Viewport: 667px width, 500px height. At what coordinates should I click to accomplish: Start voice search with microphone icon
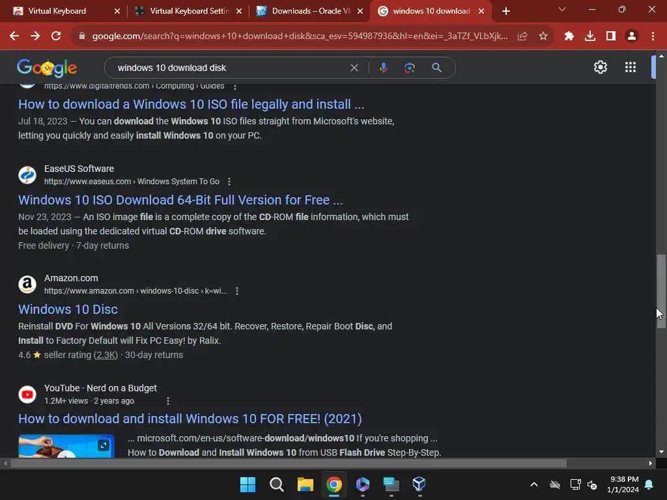click(383, 68)
